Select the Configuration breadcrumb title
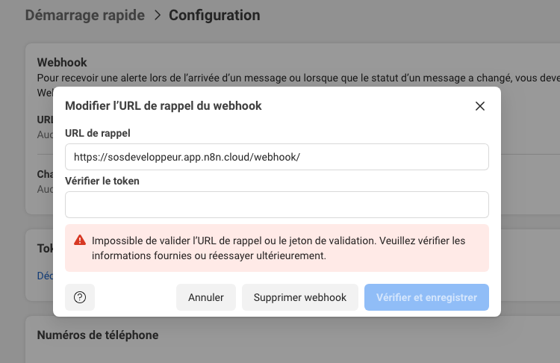 pos(214,16)
